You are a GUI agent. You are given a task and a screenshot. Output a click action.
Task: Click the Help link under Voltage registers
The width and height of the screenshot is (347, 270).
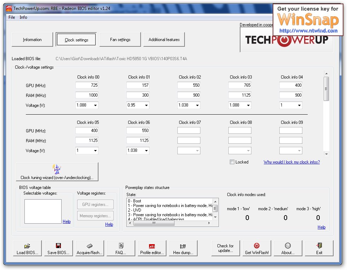click(x=109, y=224)
